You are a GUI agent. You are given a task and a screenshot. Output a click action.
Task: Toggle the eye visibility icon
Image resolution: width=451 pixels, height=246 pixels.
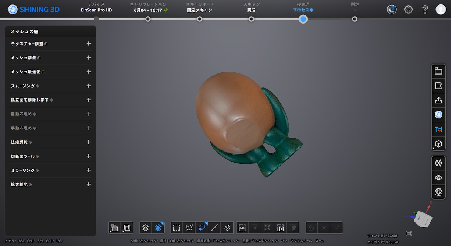pyautogui.click(x=438, y=177)
